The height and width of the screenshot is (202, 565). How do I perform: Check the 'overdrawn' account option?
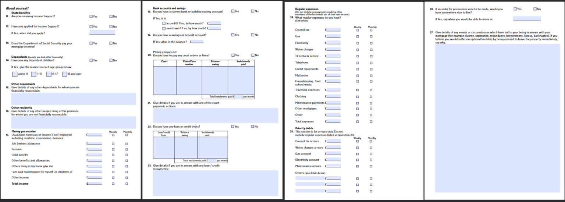(164, 28)
